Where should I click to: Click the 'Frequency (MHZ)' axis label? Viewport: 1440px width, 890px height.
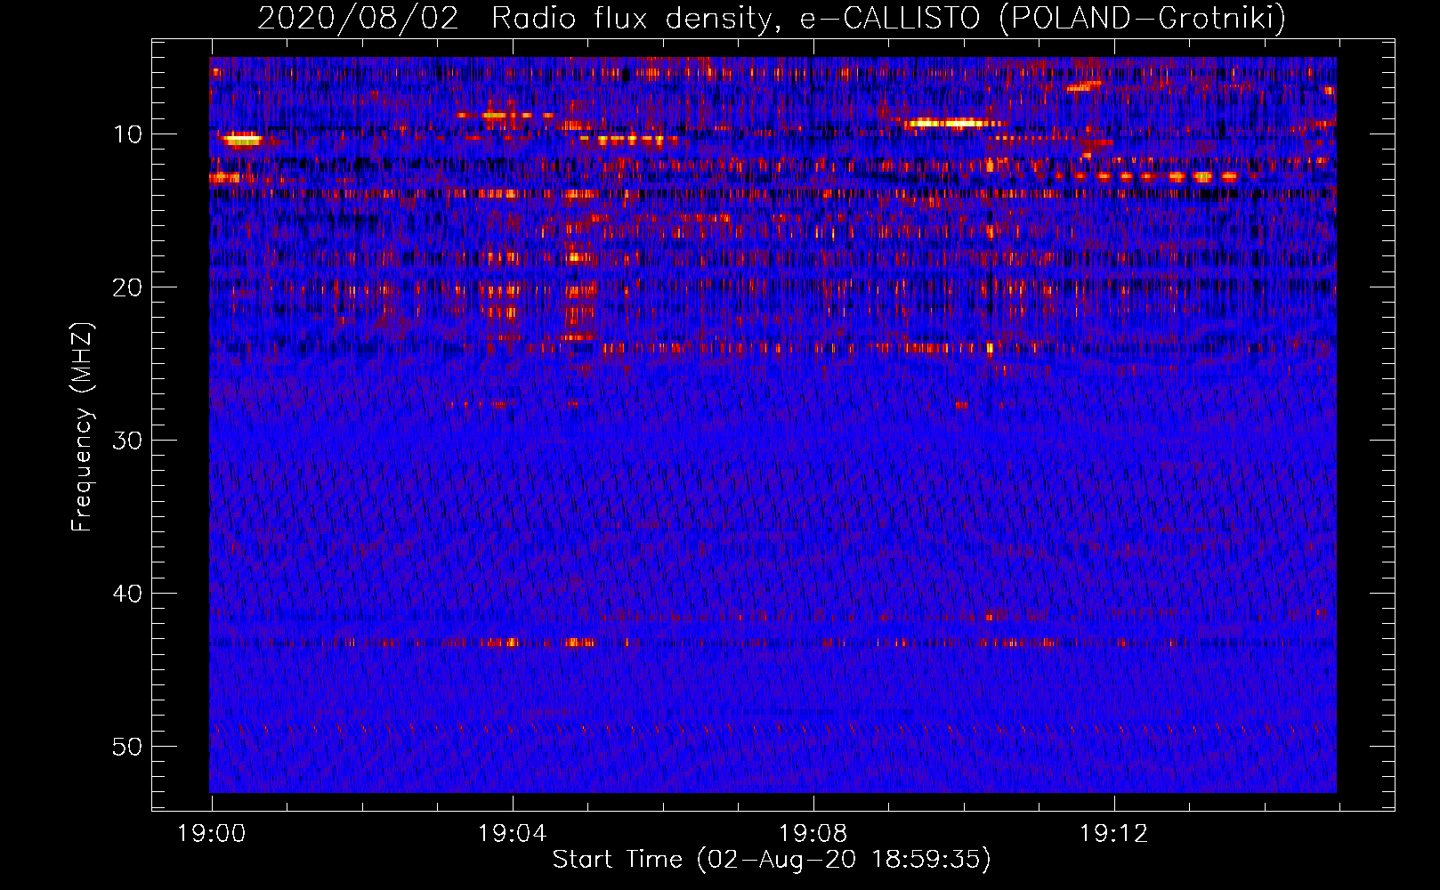point(82,427)
